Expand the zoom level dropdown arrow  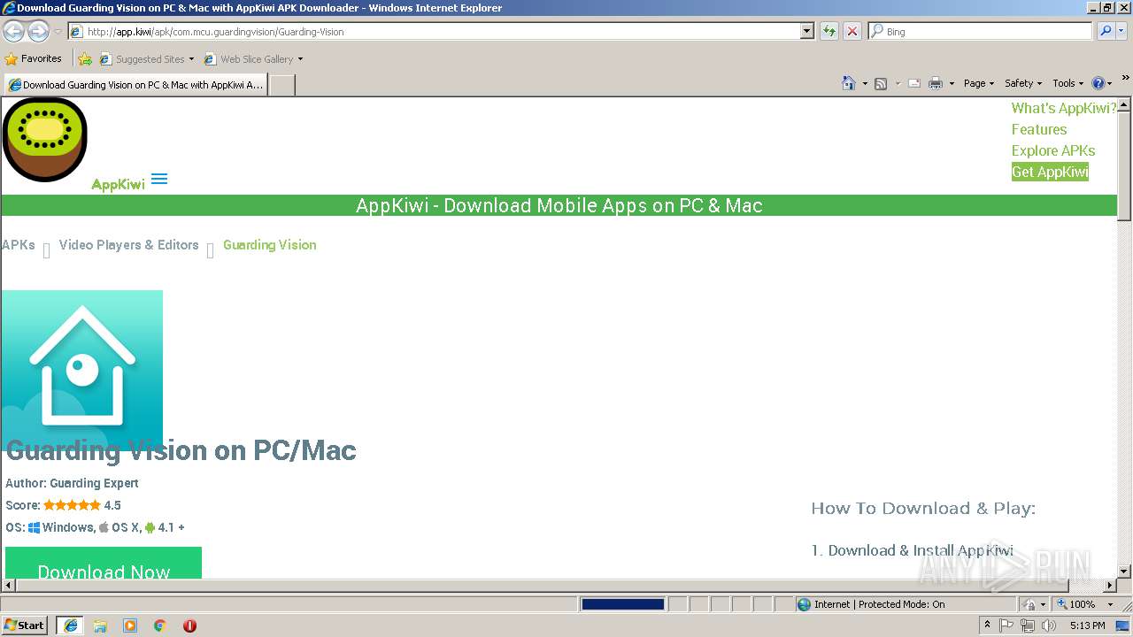[1110, 604]
